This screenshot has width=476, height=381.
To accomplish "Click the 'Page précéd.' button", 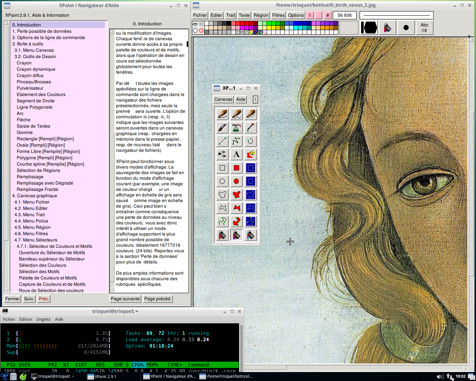I will tap(158, 299).
